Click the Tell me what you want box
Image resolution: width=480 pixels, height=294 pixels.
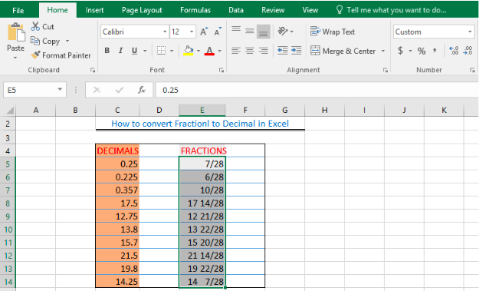pyautogui.click(x=391, y=10)
